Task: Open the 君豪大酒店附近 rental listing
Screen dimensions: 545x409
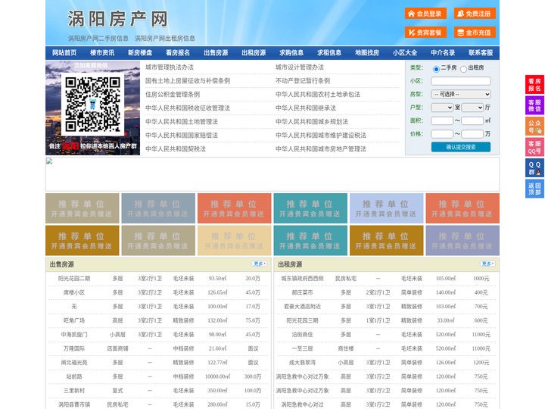Action: [302, 307]
